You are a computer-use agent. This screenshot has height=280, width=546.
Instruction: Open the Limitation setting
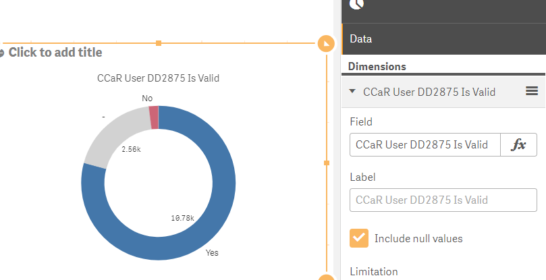(x=373, y=272)
